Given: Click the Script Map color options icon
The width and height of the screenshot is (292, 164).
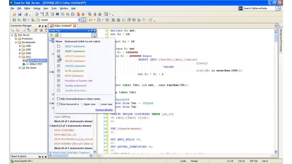Looking at the screenshot, I should (x=57, y=35).
